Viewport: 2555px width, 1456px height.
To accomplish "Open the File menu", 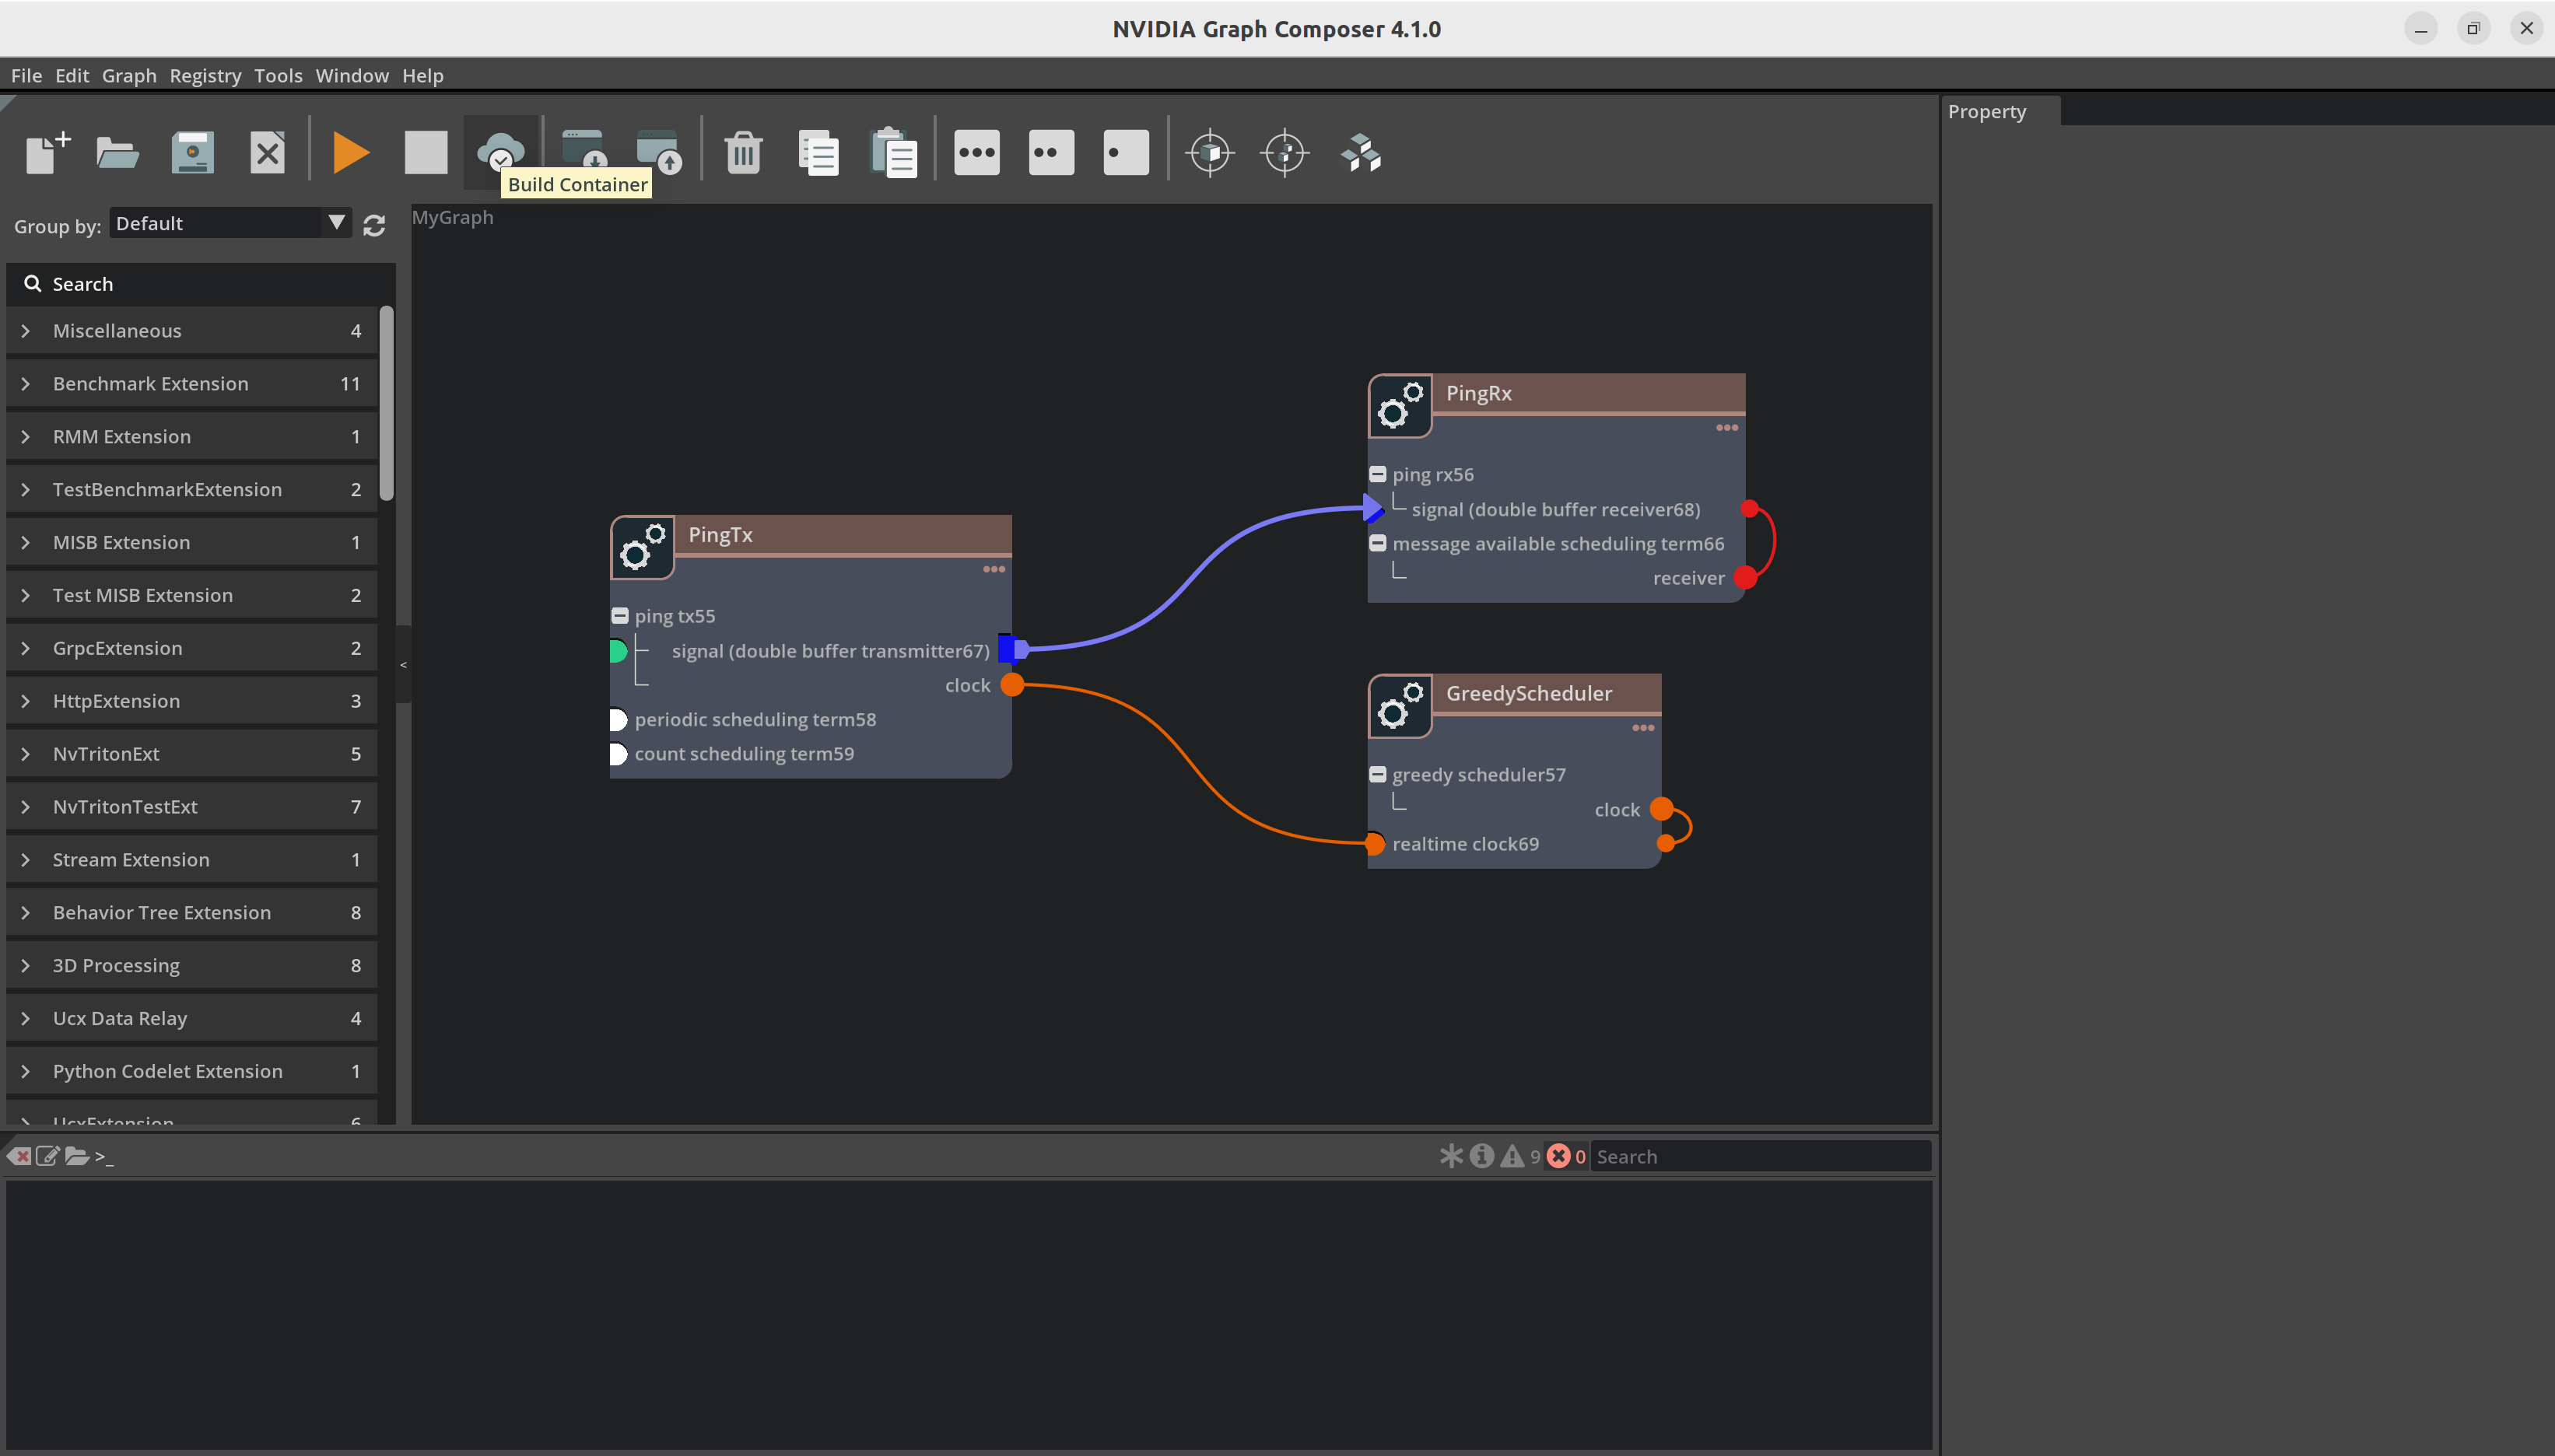I will pyautogui.click(x=26, y=76).
